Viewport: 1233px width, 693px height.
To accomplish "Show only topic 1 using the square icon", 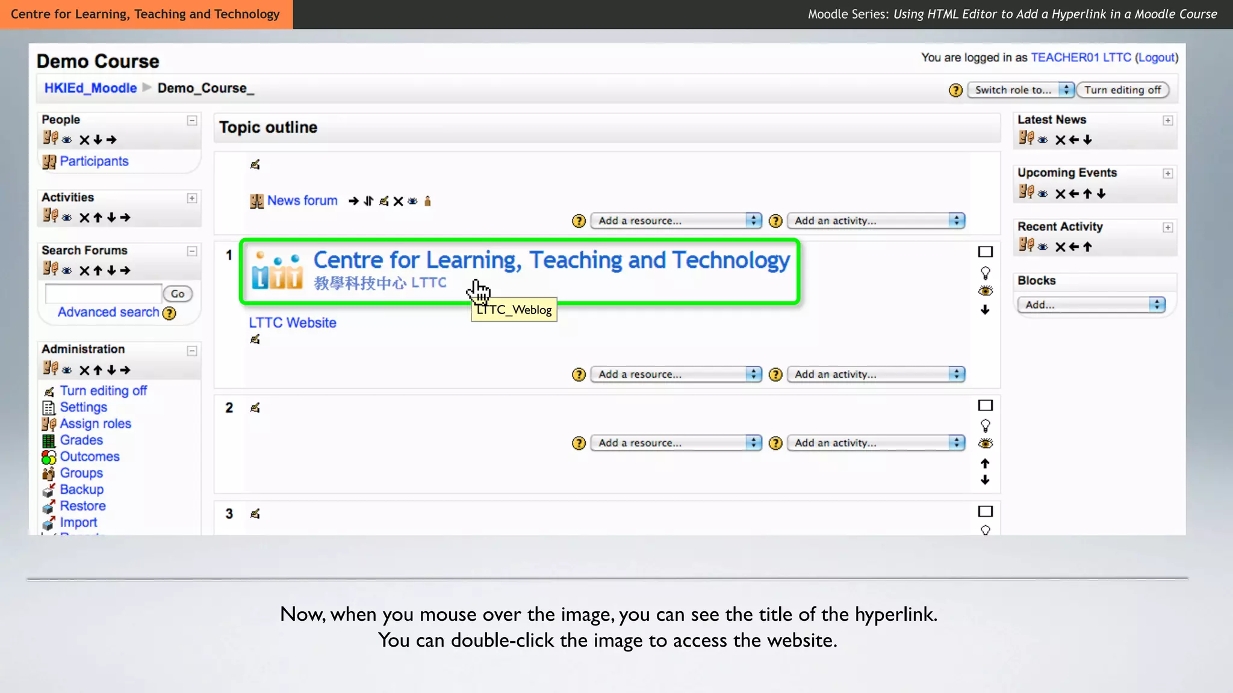I will click(x=985, y=251).
